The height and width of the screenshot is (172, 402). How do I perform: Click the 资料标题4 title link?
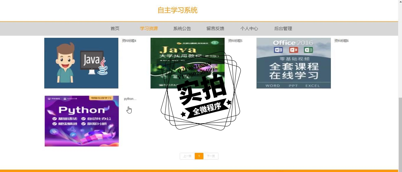coord(129,41)
